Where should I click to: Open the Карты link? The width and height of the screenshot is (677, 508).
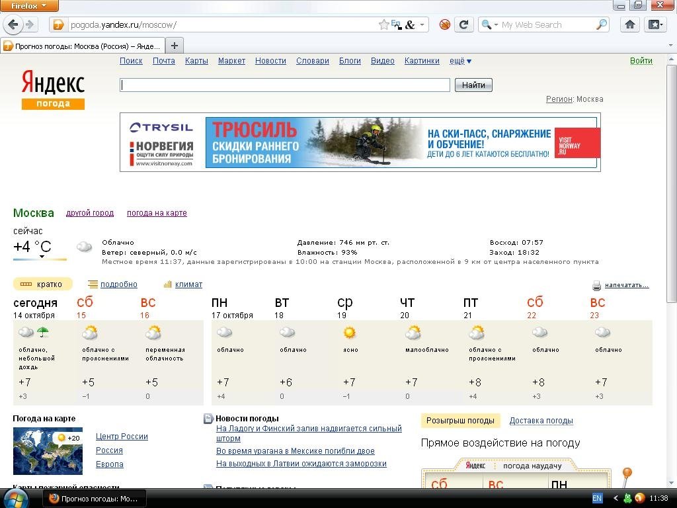[x=196, y=61]
